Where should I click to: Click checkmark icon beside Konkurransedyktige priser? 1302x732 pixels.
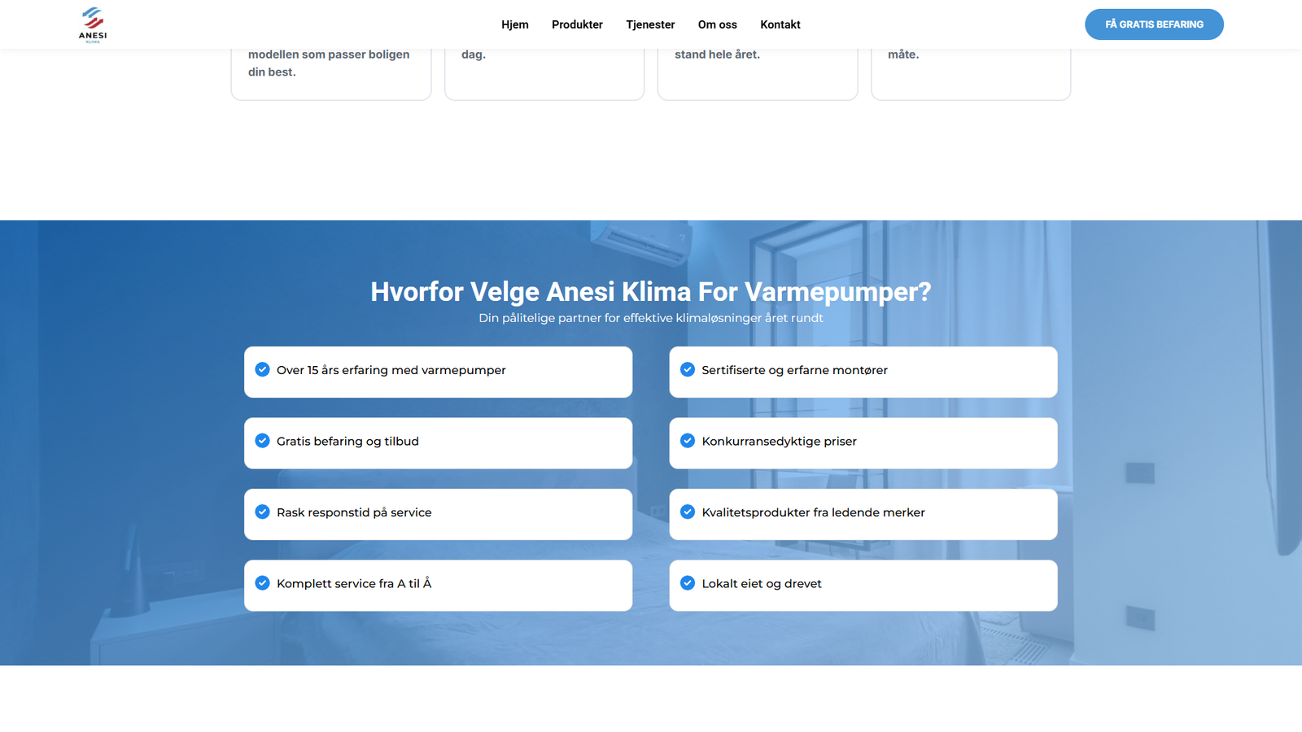point(688,441)
